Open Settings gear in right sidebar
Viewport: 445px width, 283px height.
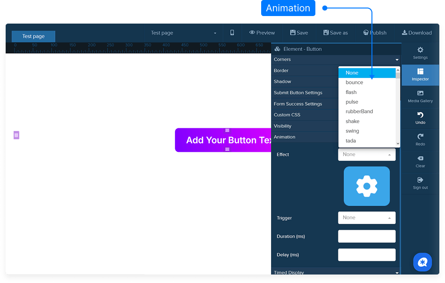click(x=420, y=50)
